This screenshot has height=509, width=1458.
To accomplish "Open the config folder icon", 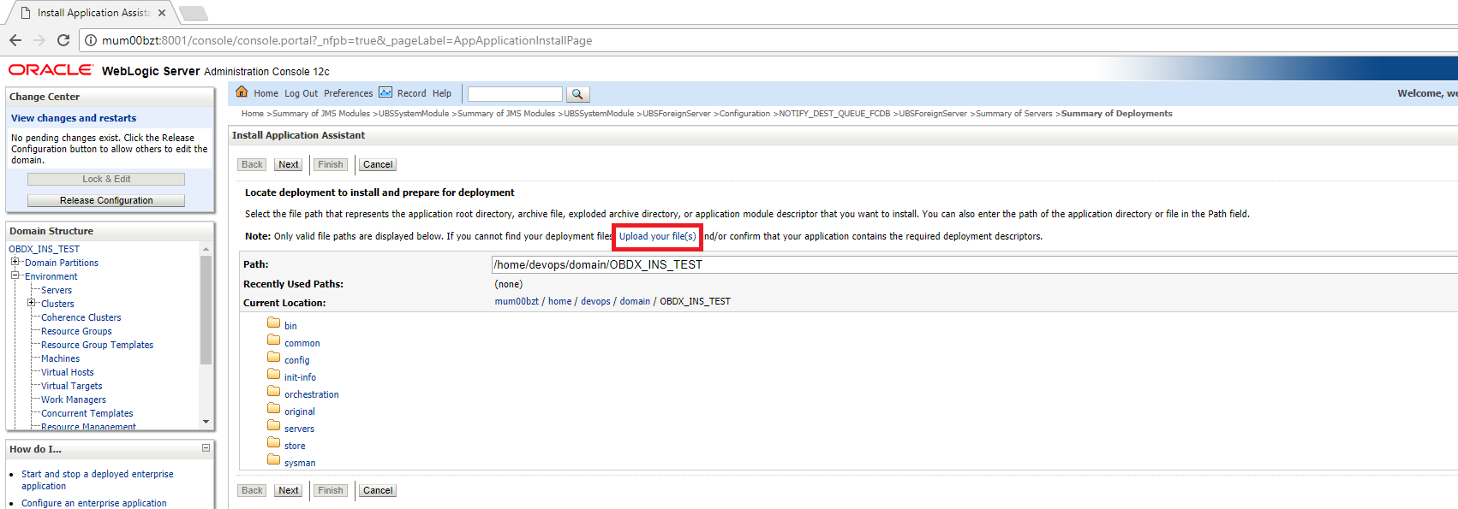I will pos(274,358).
